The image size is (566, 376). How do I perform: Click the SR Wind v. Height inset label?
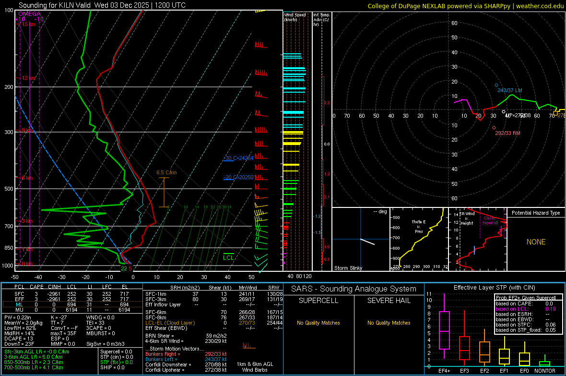[467, 218]
